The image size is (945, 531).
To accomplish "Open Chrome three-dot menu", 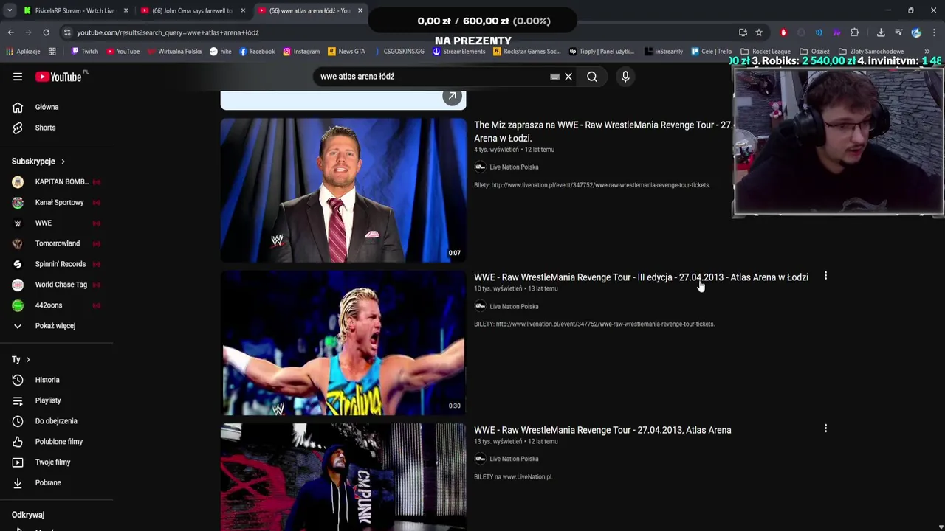I will (x=934, y=32).
